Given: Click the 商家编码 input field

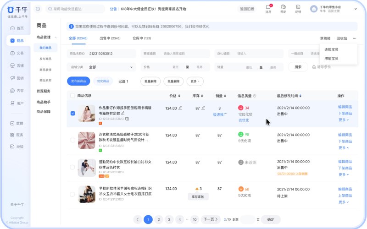Looking at the screenshot, I should click(x=175, y=54).
